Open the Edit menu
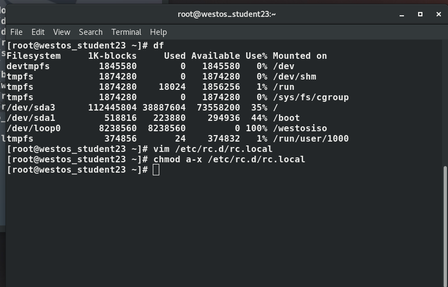448x287 pixels. [x=38, y=32]
